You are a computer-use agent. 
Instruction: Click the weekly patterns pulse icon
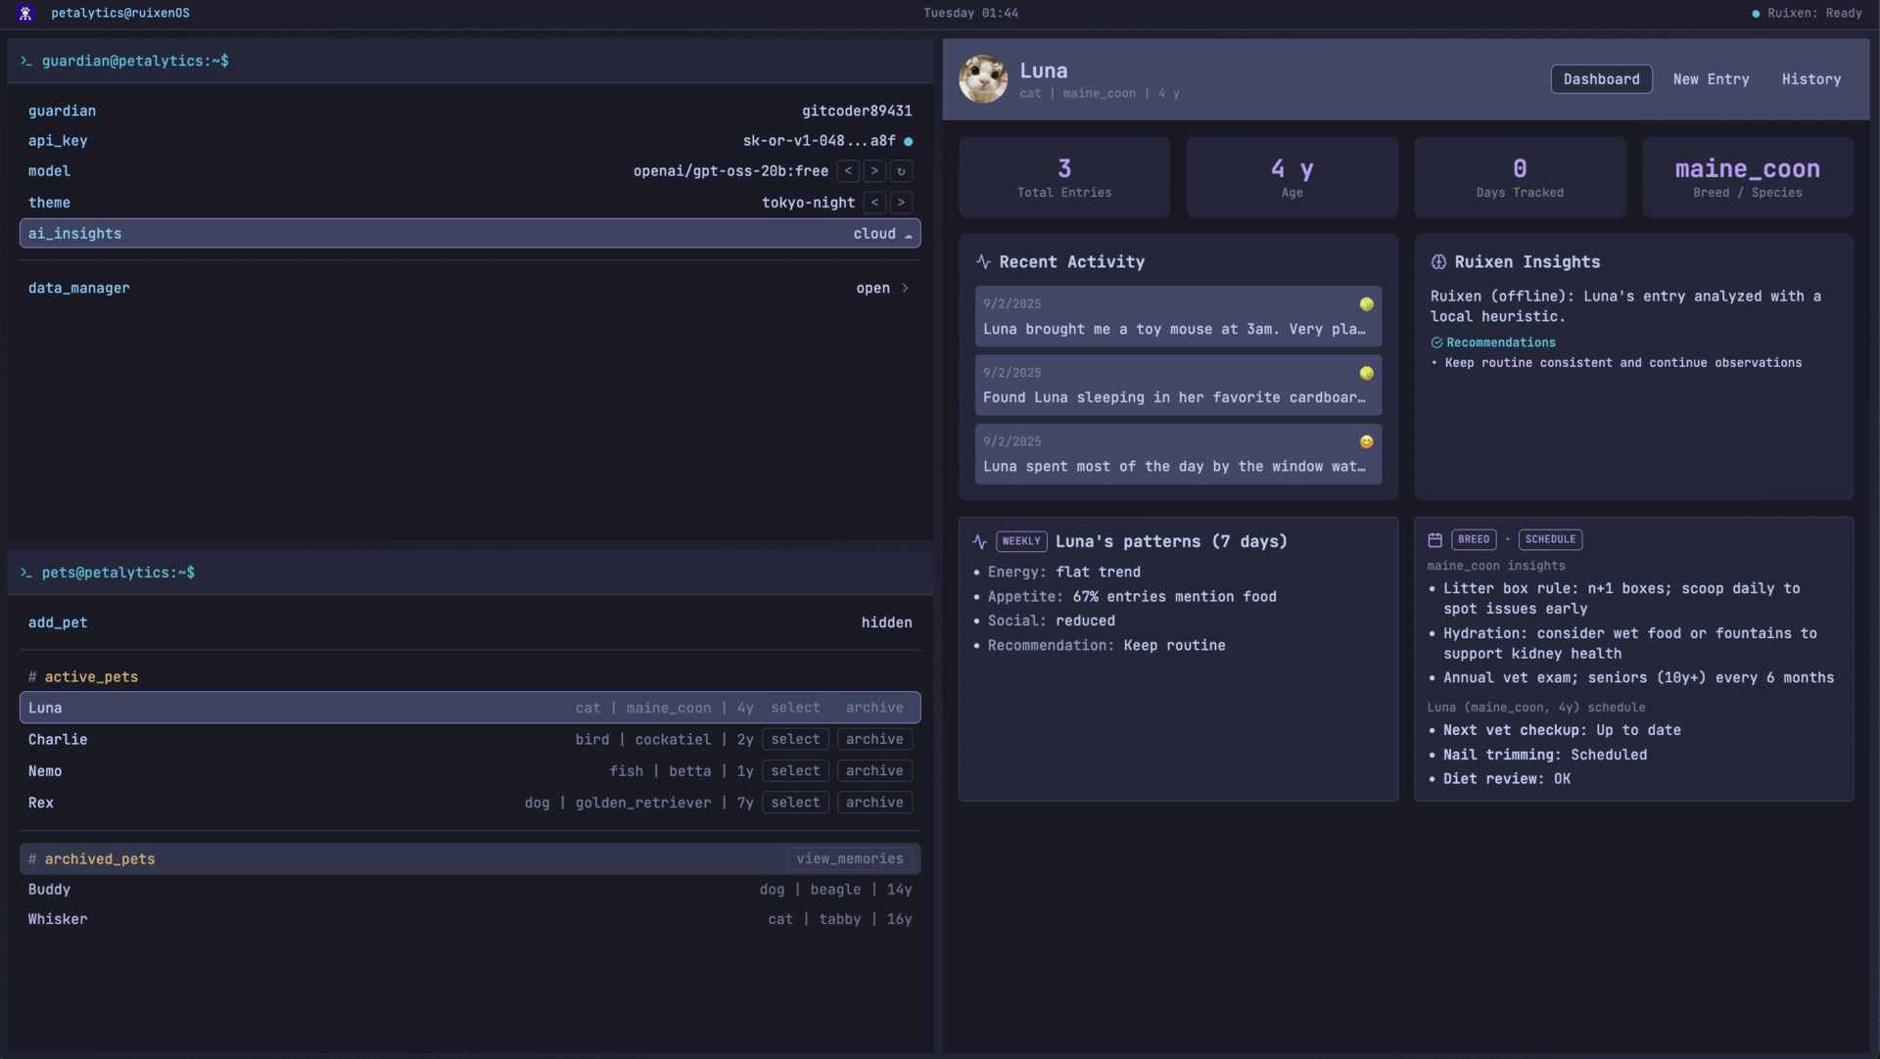(980, 542)
